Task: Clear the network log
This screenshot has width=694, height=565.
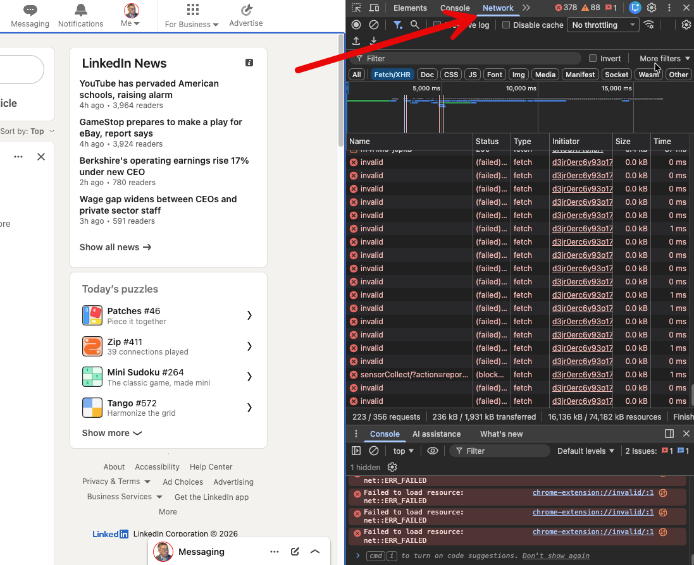Action: pyautogui.click(x=374, y=25)
